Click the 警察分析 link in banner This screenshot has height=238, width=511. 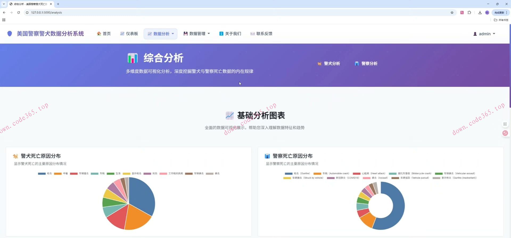pos(366,63)
